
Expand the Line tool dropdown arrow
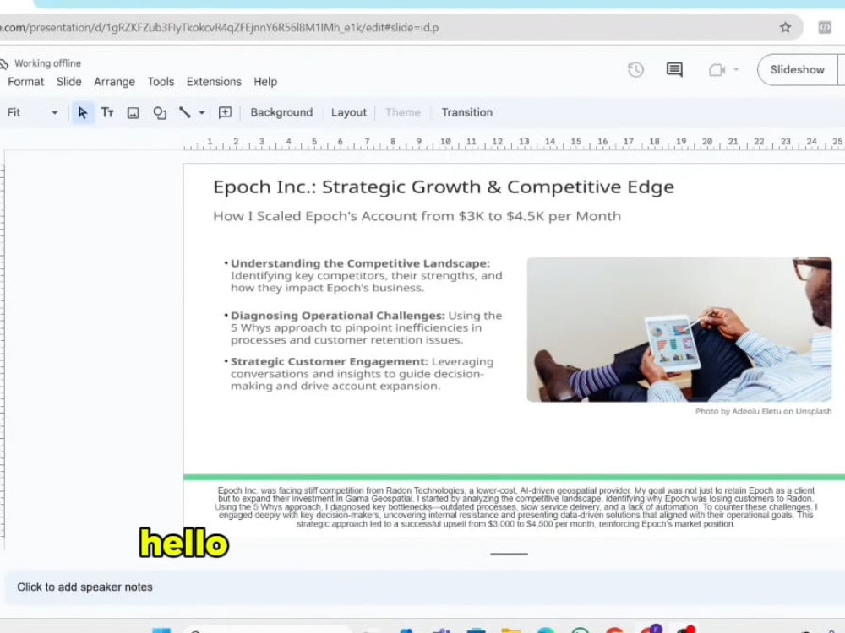pyautogui.click(x=202, y=112)
